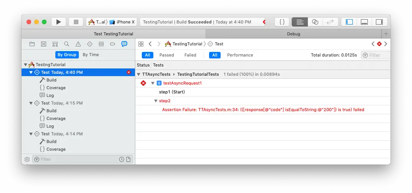Show the Symbol navigator
Image resolution: width=412 pixels, height=193 pixels.
coord(55,44)
